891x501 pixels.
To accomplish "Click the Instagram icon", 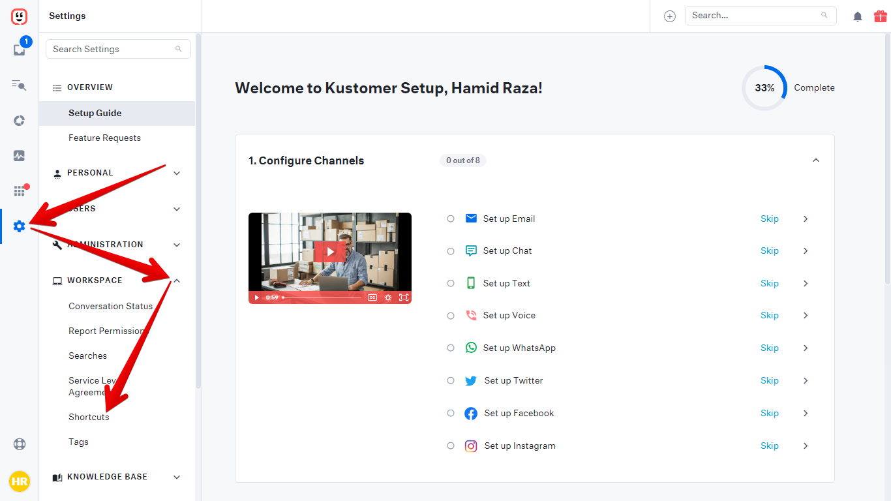I will [x=471, y=446].
